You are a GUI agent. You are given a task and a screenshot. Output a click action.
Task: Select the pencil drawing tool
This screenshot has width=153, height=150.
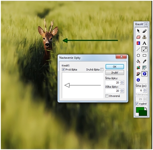(x=144, y=31)
